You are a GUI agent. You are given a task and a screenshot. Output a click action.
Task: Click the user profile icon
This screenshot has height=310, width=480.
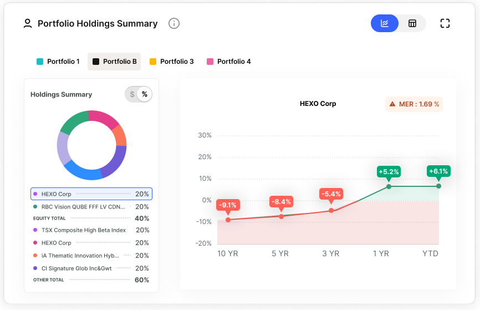click(28, 23)
